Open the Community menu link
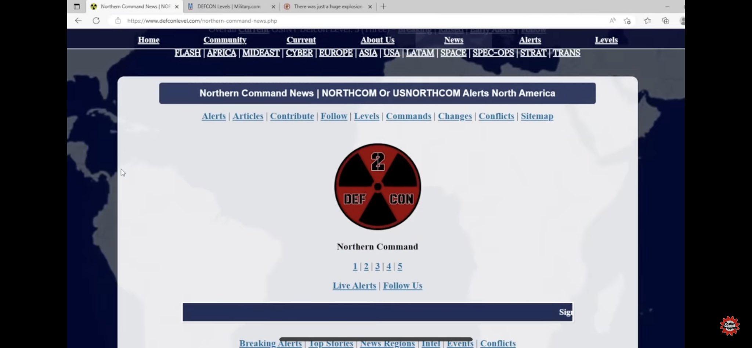Image resolution: width=752 pixels, height=348 pixels. (225, 40)
